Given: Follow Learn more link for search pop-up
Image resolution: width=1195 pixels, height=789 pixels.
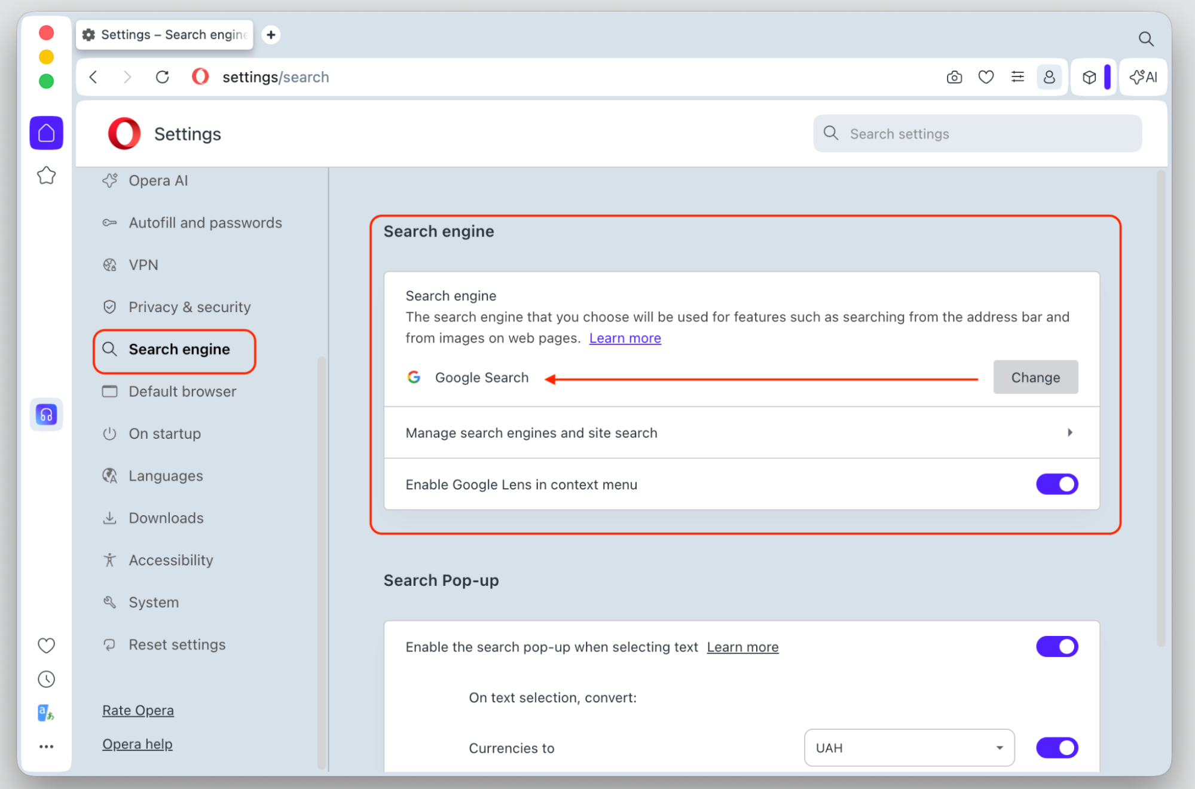Looking at the screenshot, I should coord(742,647).
